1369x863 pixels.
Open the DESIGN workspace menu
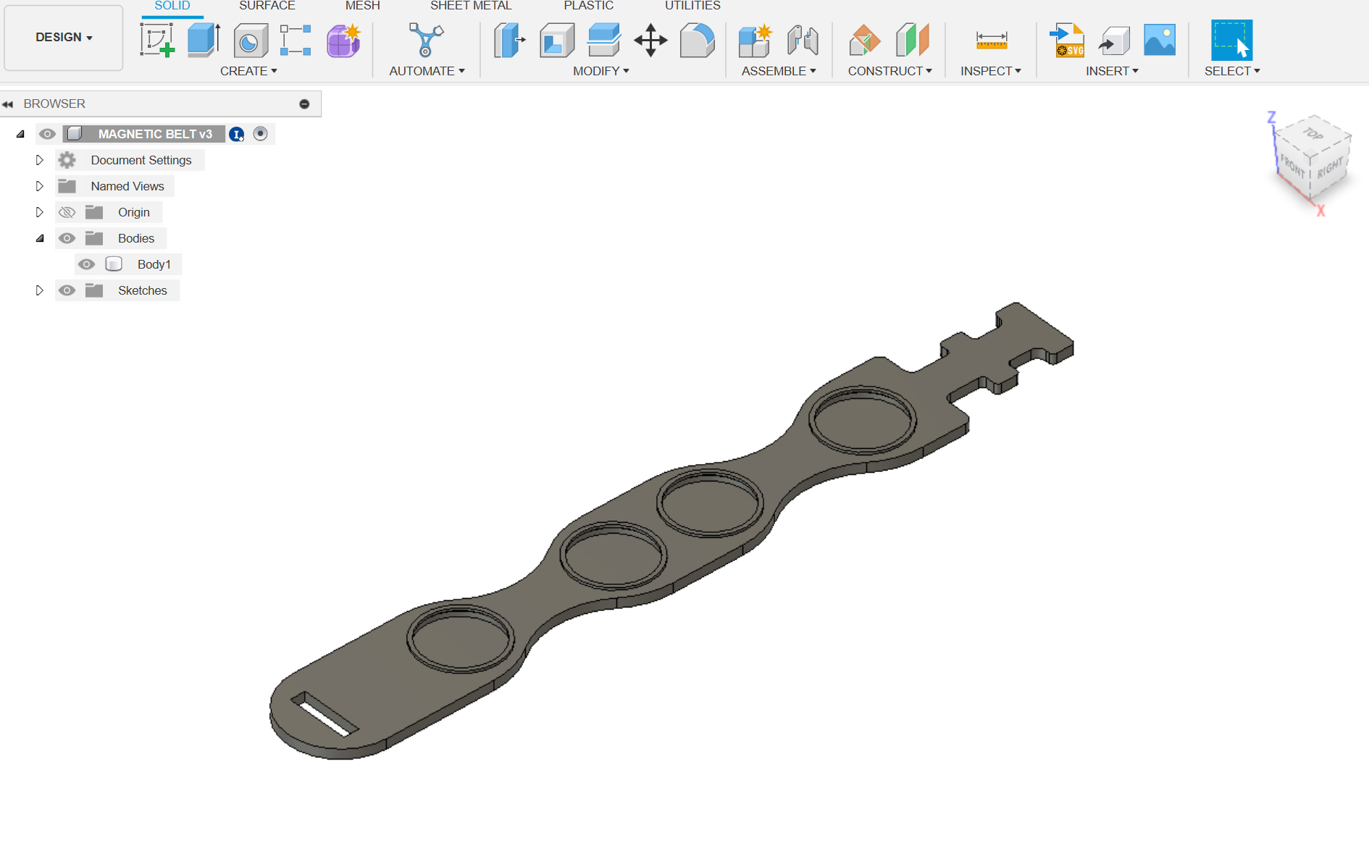pyautogui.click(x=63, y=37)
